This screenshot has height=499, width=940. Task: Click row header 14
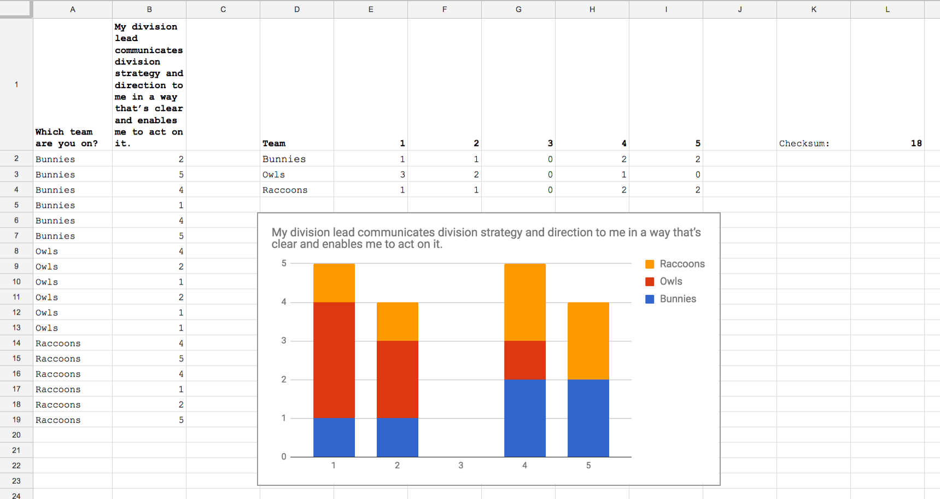point(16,343)
